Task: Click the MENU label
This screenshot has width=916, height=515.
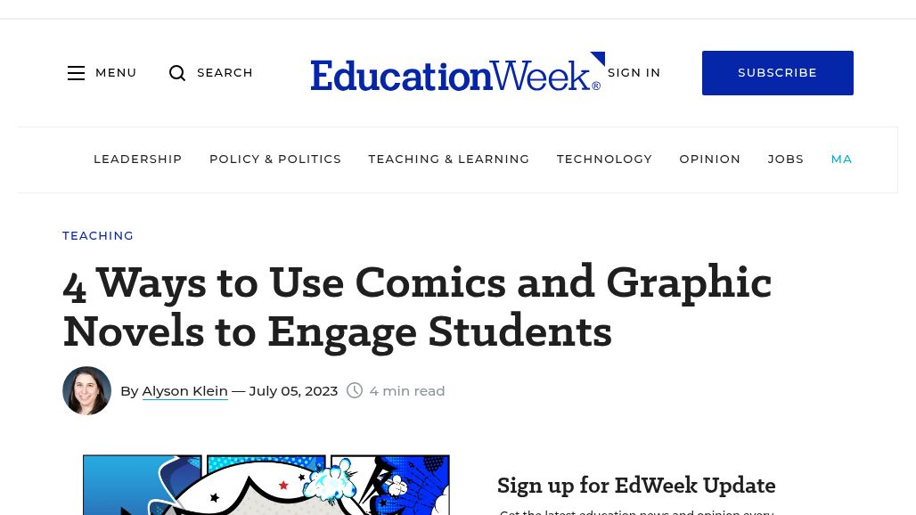Action: click(x=116, y=73)
